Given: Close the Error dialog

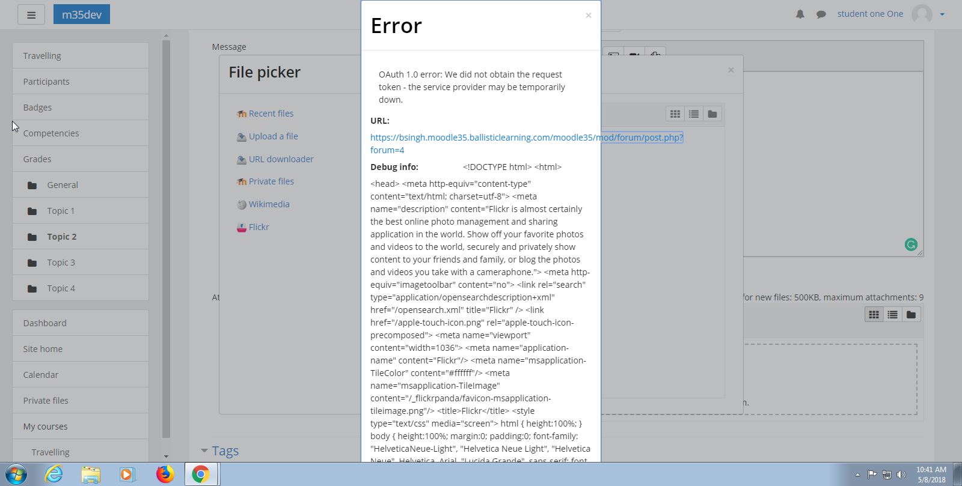Looking at the screenshot, I should click(x=589, y=15).
